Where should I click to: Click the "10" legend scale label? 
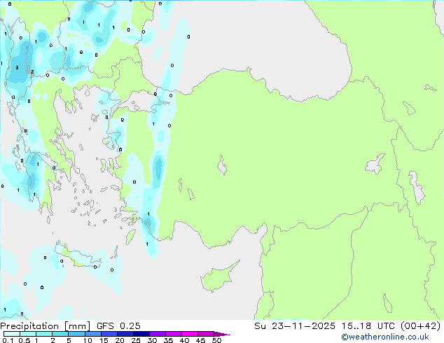[88, 340]
